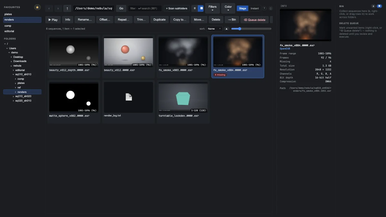The image size is (386, 217).
Task: Select matte_sphere_v002 thumbnail
Action: click(74, 98)
